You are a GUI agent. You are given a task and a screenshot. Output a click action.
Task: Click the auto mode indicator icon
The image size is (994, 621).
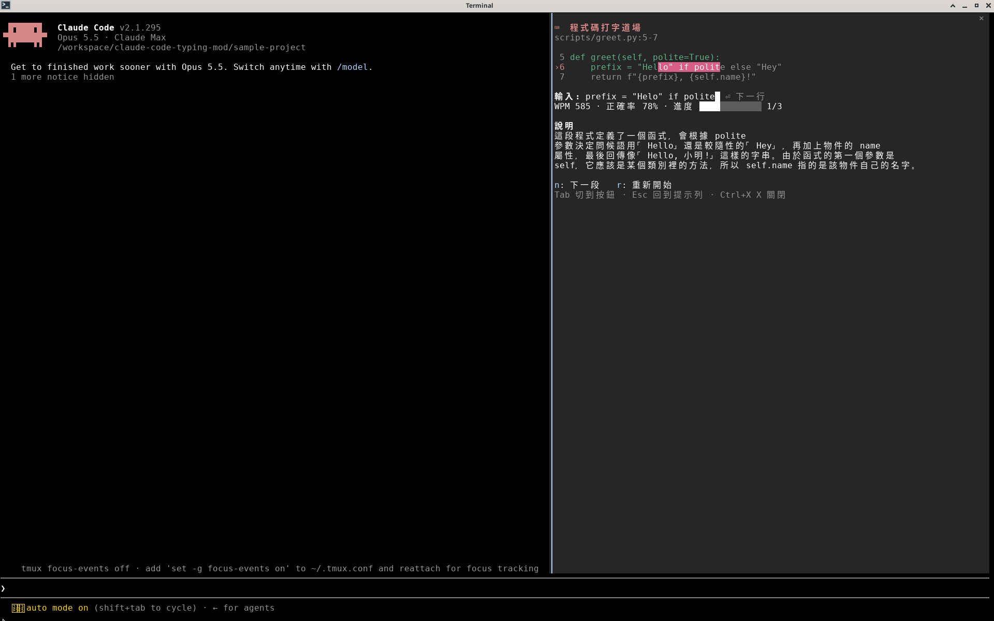click(18, 608)
